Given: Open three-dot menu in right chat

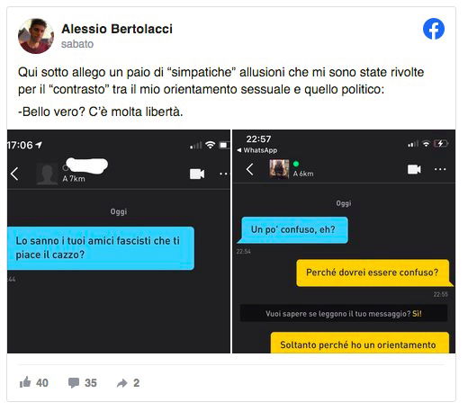Looking at the screenshot, I should coord(440,169).
